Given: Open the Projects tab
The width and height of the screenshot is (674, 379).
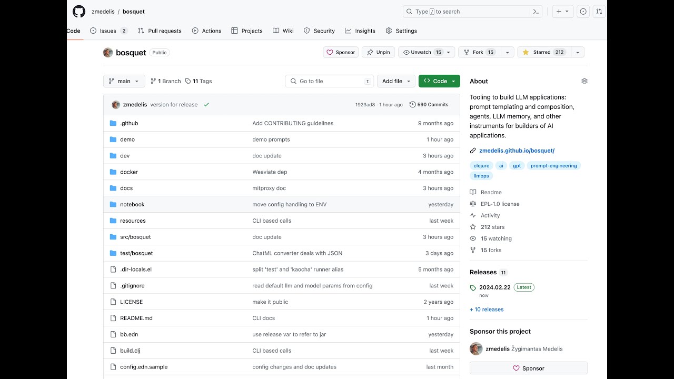Looking at the screenshot, I should 247,31.
